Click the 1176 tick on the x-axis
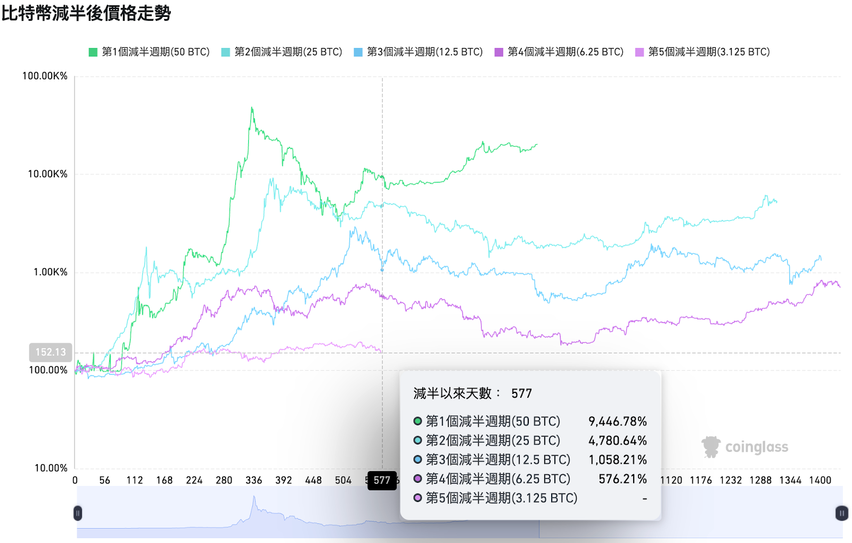Screen dimensions: 852x543 click(x=701, y=480)
